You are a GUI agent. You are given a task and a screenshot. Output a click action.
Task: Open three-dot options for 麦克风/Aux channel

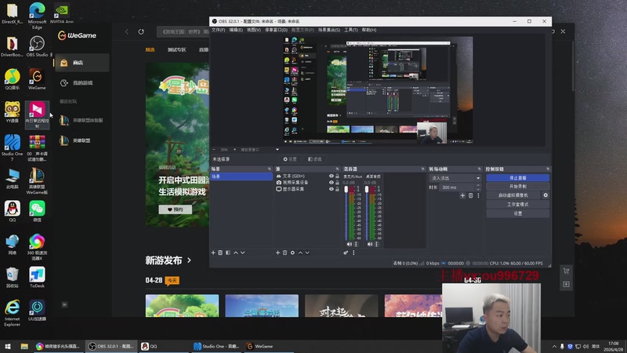tap(356, 244)
